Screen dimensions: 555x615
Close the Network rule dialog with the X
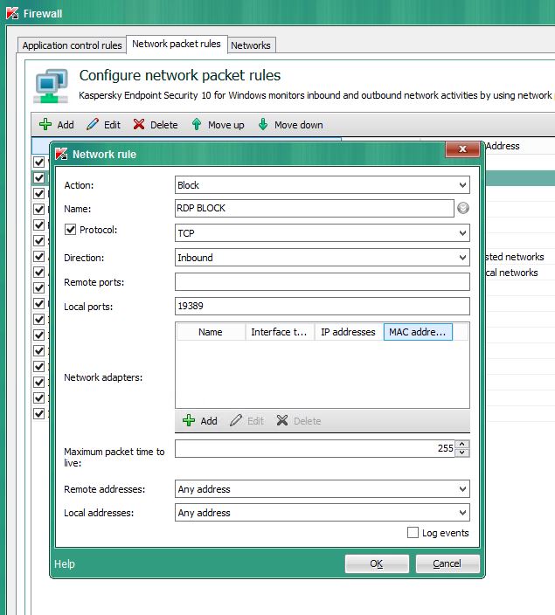coord(461,153)
